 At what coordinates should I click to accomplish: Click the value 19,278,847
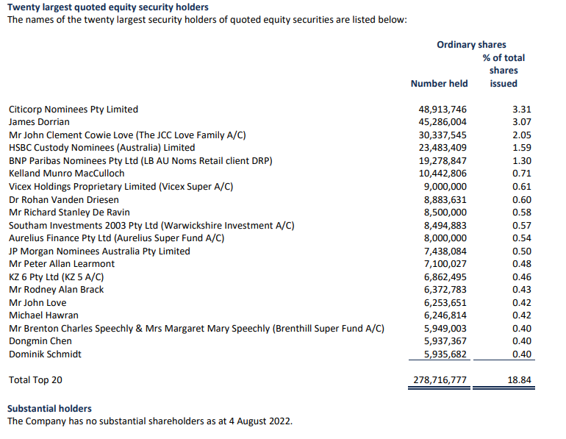point(443,160)
